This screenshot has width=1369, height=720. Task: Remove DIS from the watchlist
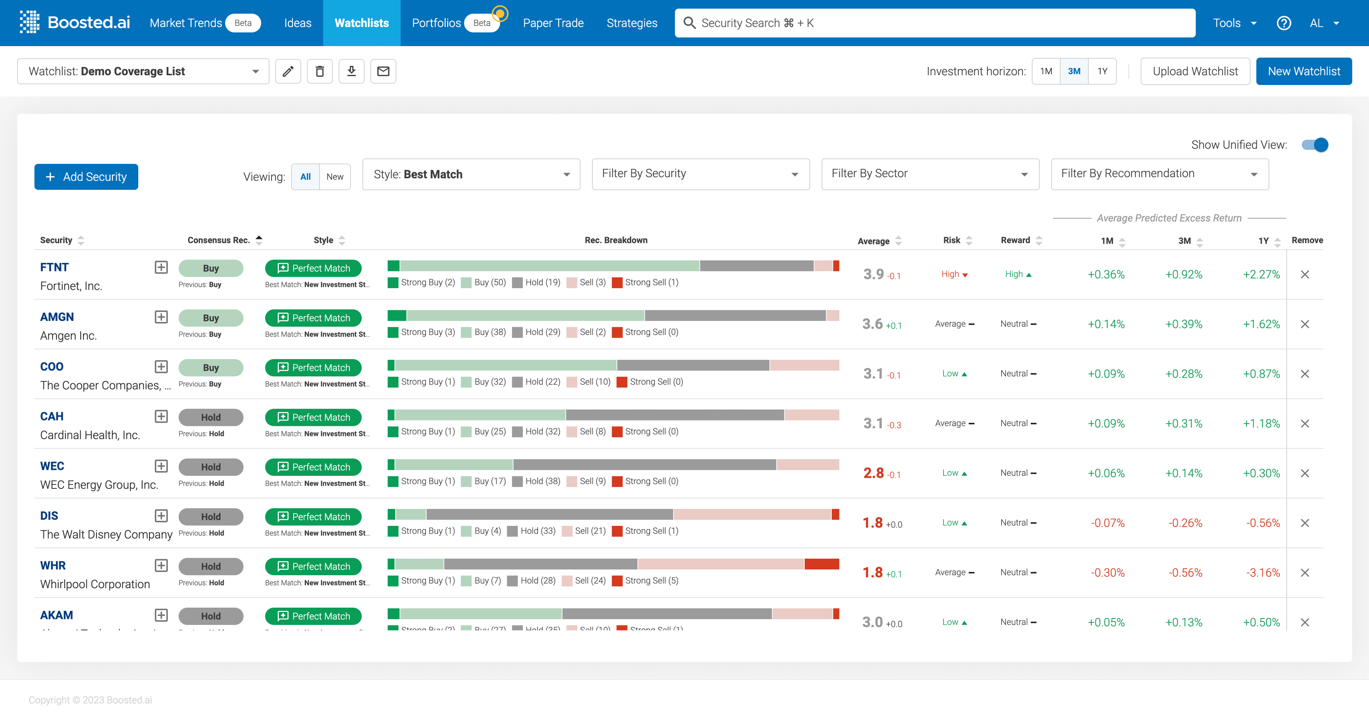click(x=1305, y=523)
